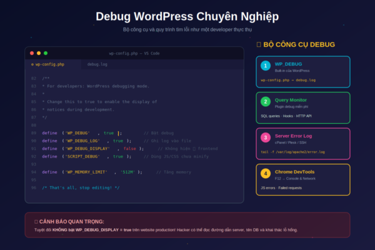The height and width of the screenshot is (250, 375).
Task: Select the Server Error Log card title
Action: (293, 136)
